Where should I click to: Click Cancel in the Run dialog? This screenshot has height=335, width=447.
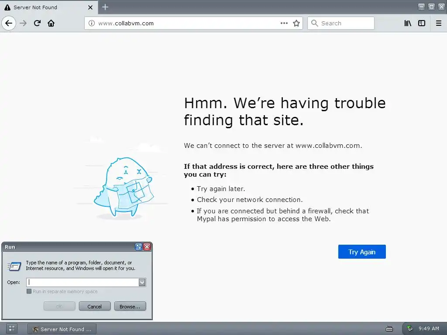pos(95,307)
